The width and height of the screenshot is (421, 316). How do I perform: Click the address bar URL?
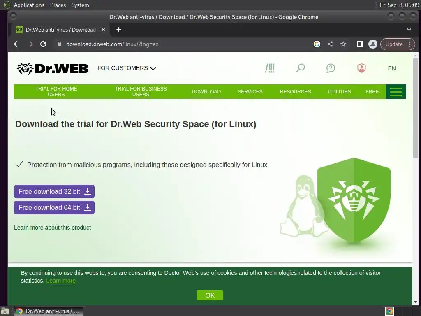pos(112,44)
